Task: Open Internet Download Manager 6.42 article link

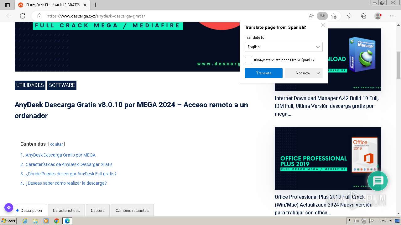Action: (x=327, y=106)
